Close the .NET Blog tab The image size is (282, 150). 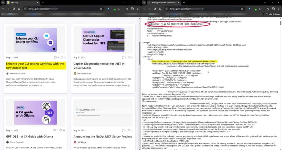(37, 2)
